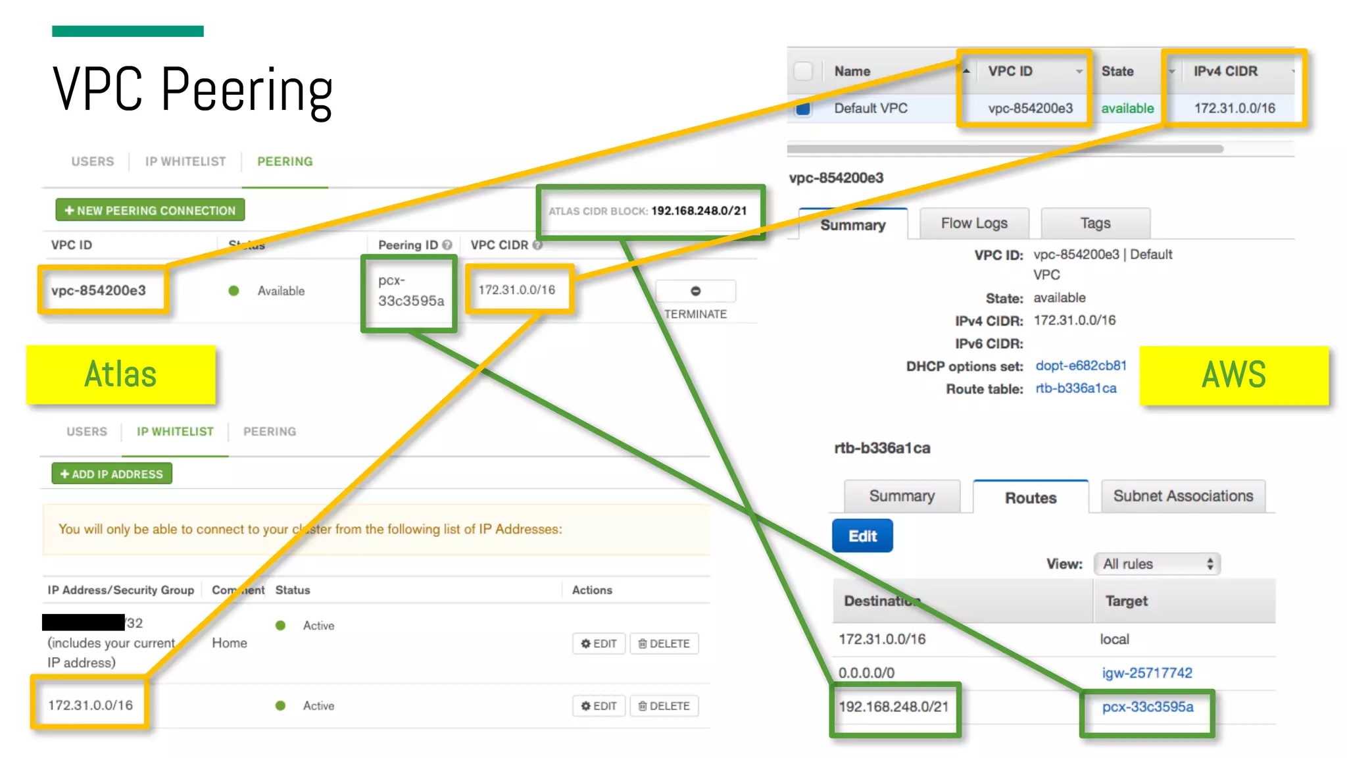Toggle the select-all checkbox in VPC table header
1347x758 pixels.
tap(803, 71)
